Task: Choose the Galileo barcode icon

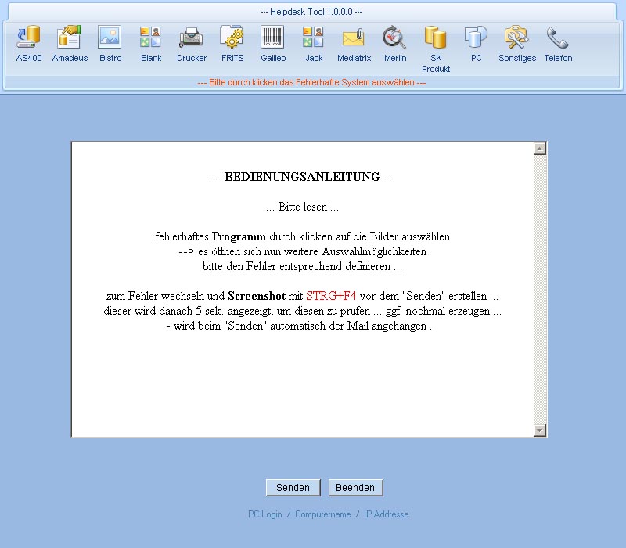Action: tap(273, 38)
